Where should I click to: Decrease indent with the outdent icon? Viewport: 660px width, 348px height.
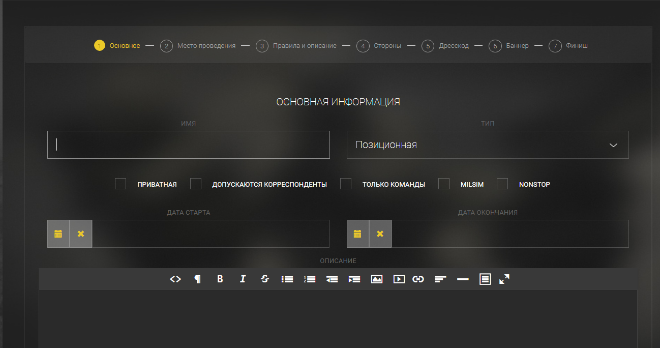332,279
